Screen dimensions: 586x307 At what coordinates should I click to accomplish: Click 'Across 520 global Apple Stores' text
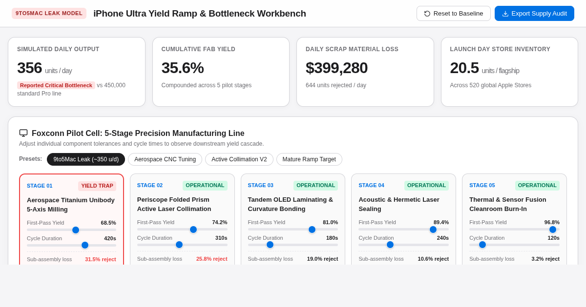tap(491, 85)
